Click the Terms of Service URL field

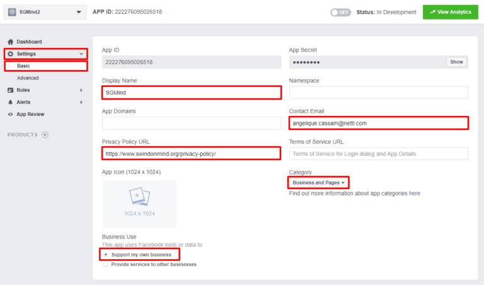[x=378, y=154]
